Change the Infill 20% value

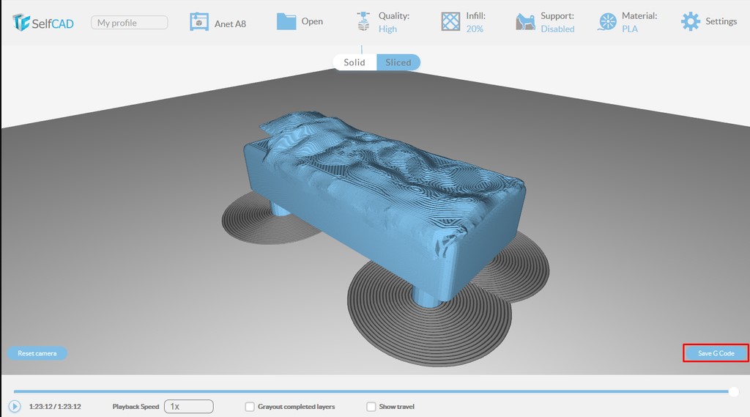(475, 29)
